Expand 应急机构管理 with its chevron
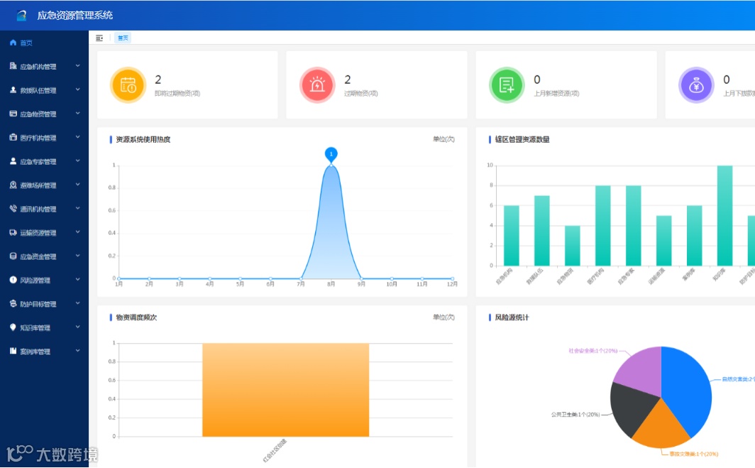This screenshot has width=755, height=468. click(x=77, y=66)
